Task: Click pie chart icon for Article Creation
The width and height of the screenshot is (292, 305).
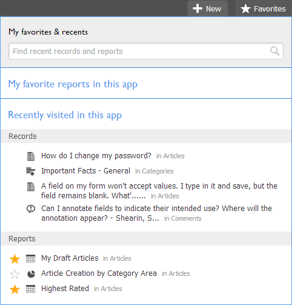Action: coord(31,274)
